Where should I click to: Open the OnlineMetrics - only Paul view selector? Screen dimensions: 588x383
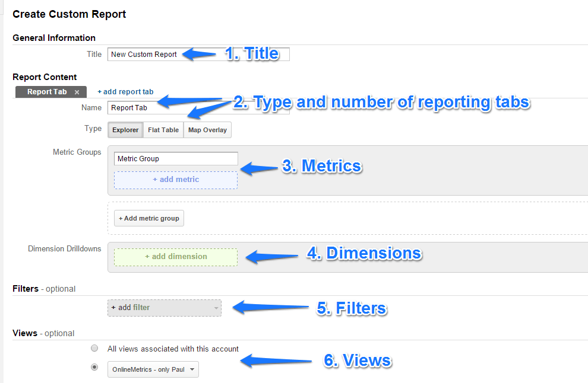pyautogui.click(x=153, y=368)
